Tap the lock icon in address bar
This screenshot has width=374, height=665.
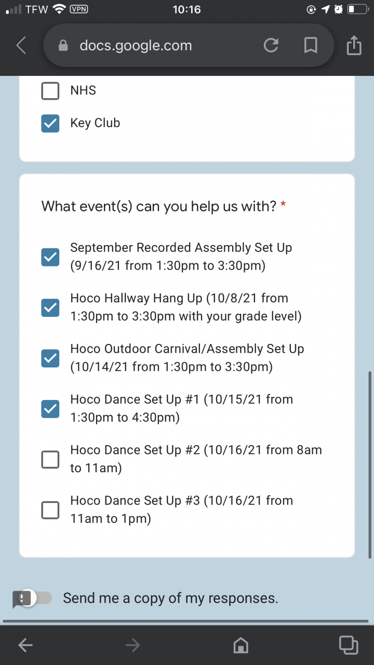point(63,46)
